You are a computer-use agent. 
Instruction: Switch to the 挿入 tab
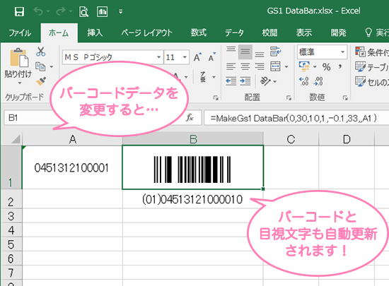pyautogui.click(x=95, y=32)
